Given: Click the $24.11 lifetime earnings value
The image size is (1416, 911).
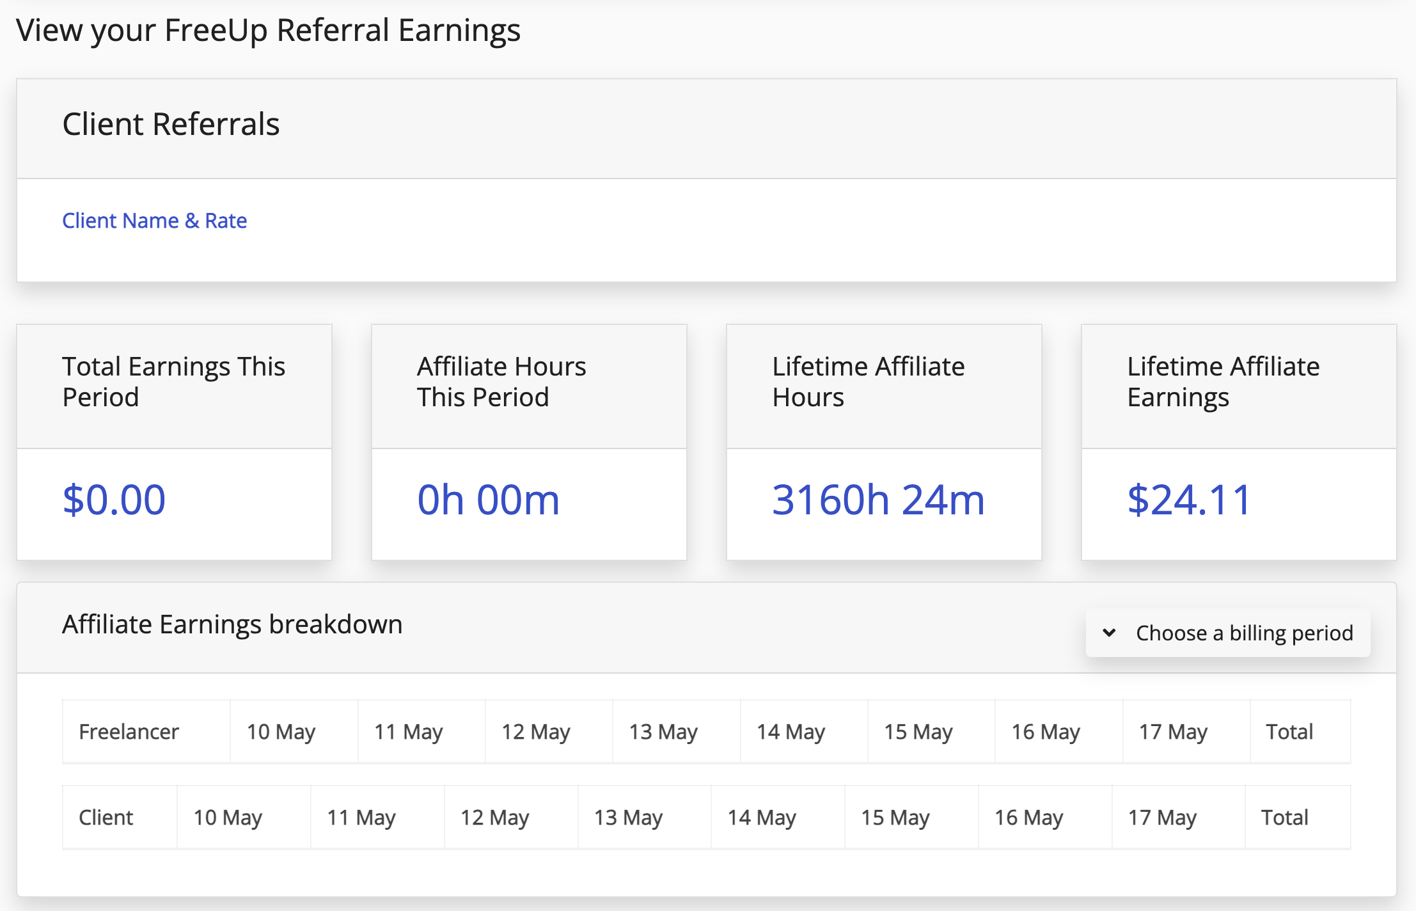Looking at the screenshot, I should [x=1189, y=500].
